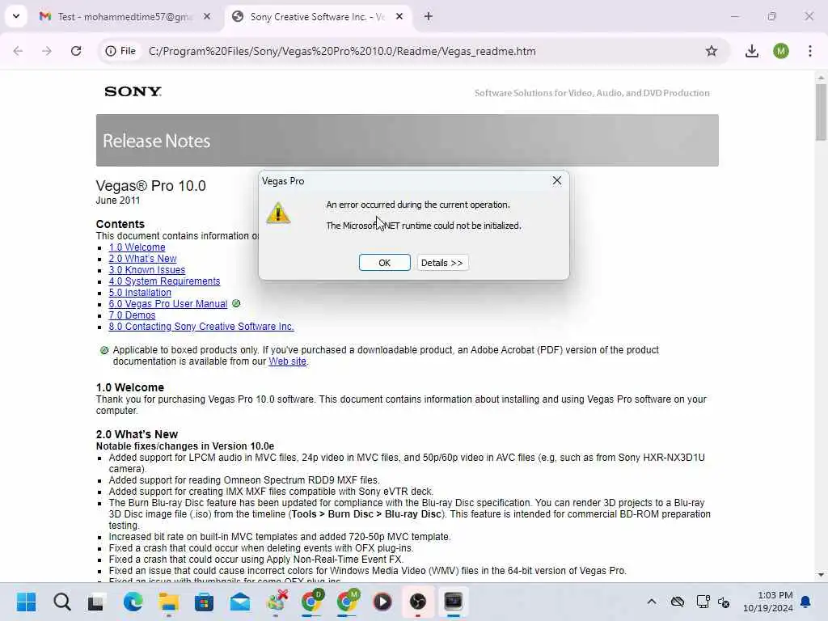Open the browser downloads panel
The width and height of the screenshot is (828, 621).
click(751, 51)
